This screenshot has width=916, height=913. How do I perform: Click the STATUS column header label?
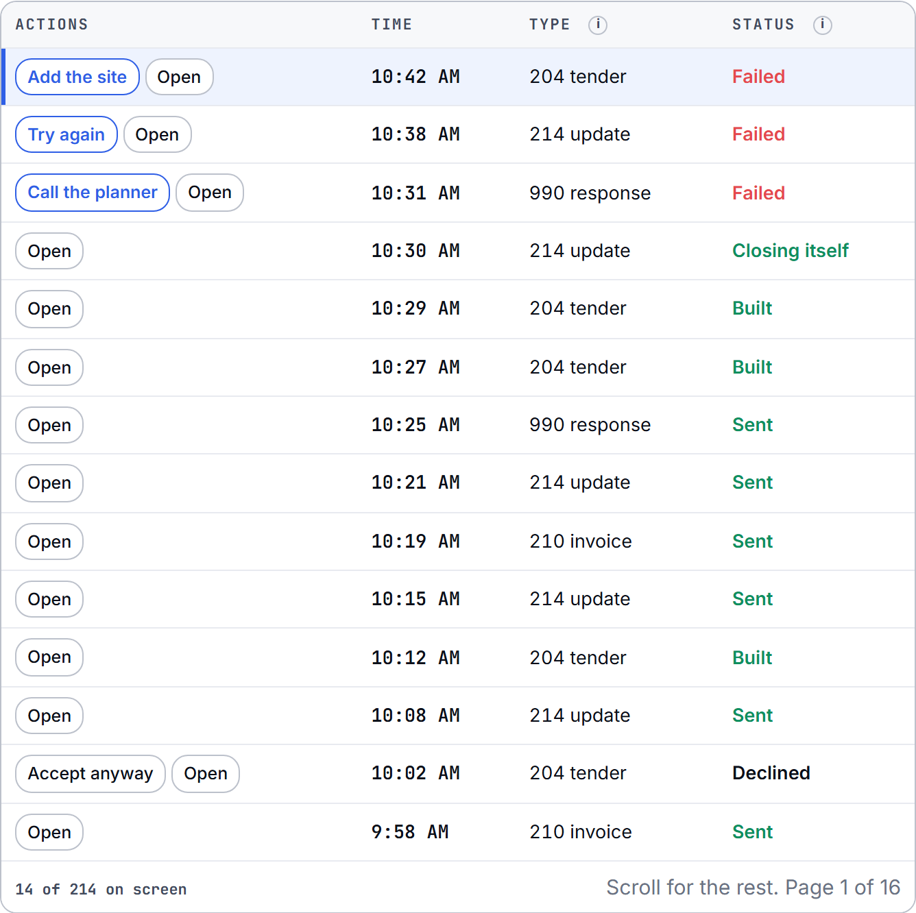point(764,25)
